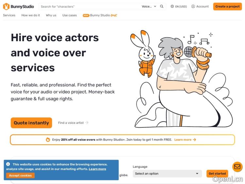Focus the search characters input field
Image resolution: width=245 pixels, height=184 pixels.
[88, 6]
